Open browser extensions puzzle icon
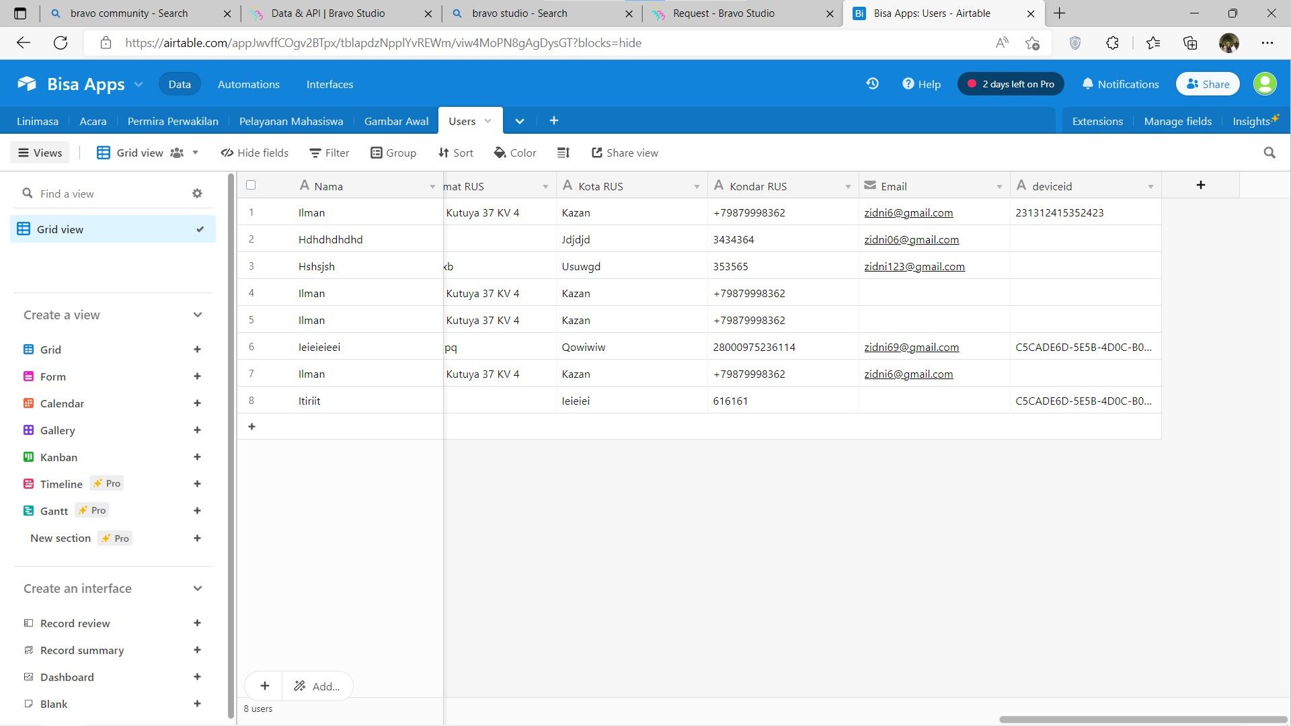This screenshot has width=1291, height=726. point(1112,43)
